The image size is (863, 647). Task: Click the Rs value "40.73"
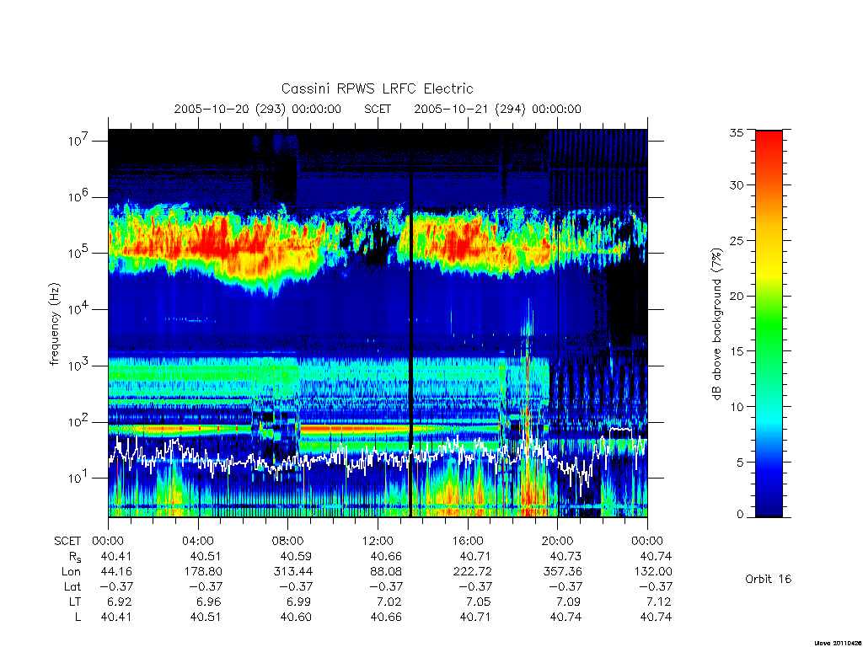tap(566, 556)
